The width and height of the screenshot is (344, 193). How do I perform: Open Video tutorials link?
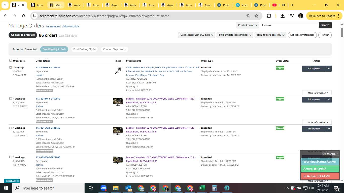point(71,26)
